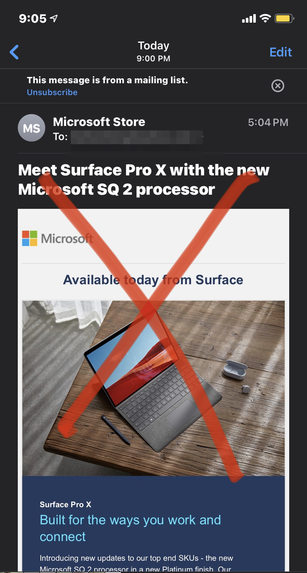Tap the blue back chevron

point(14,52)
